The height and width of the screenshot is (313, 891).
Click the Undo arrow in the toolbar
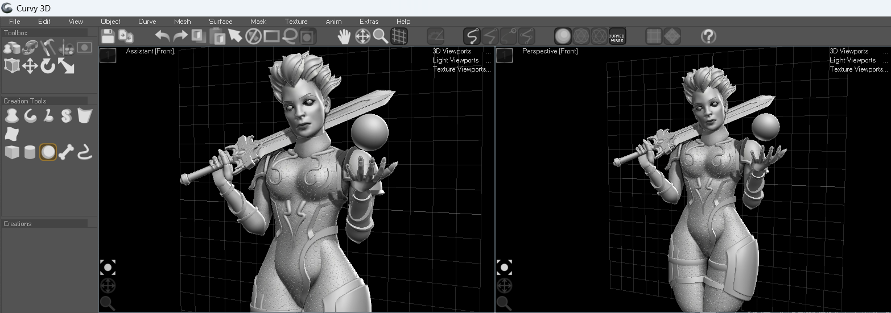pyautogui.click(x=163, y=36)
